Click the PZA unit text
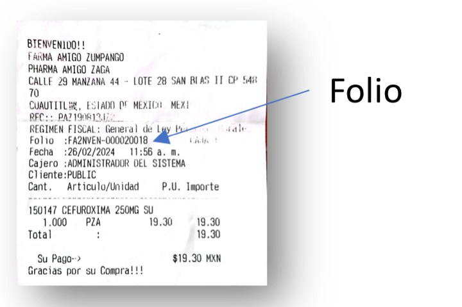Image resolution: width=462 pixels, height=307 pixels. (x=93, y=222)
